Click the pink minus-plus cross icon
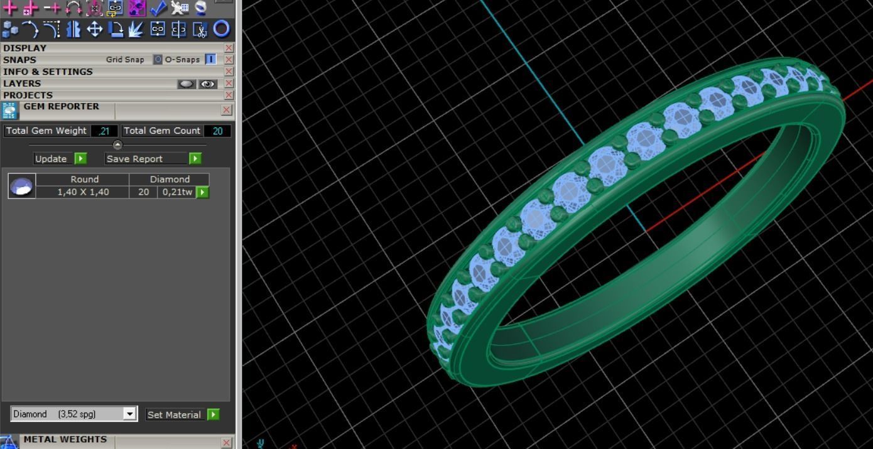 [x=52, y=8]
